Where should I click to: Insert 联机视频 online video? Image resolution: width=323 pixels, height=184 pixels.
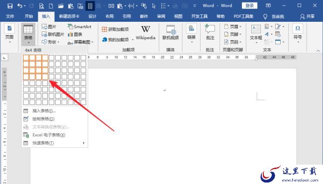click(171, 33)
